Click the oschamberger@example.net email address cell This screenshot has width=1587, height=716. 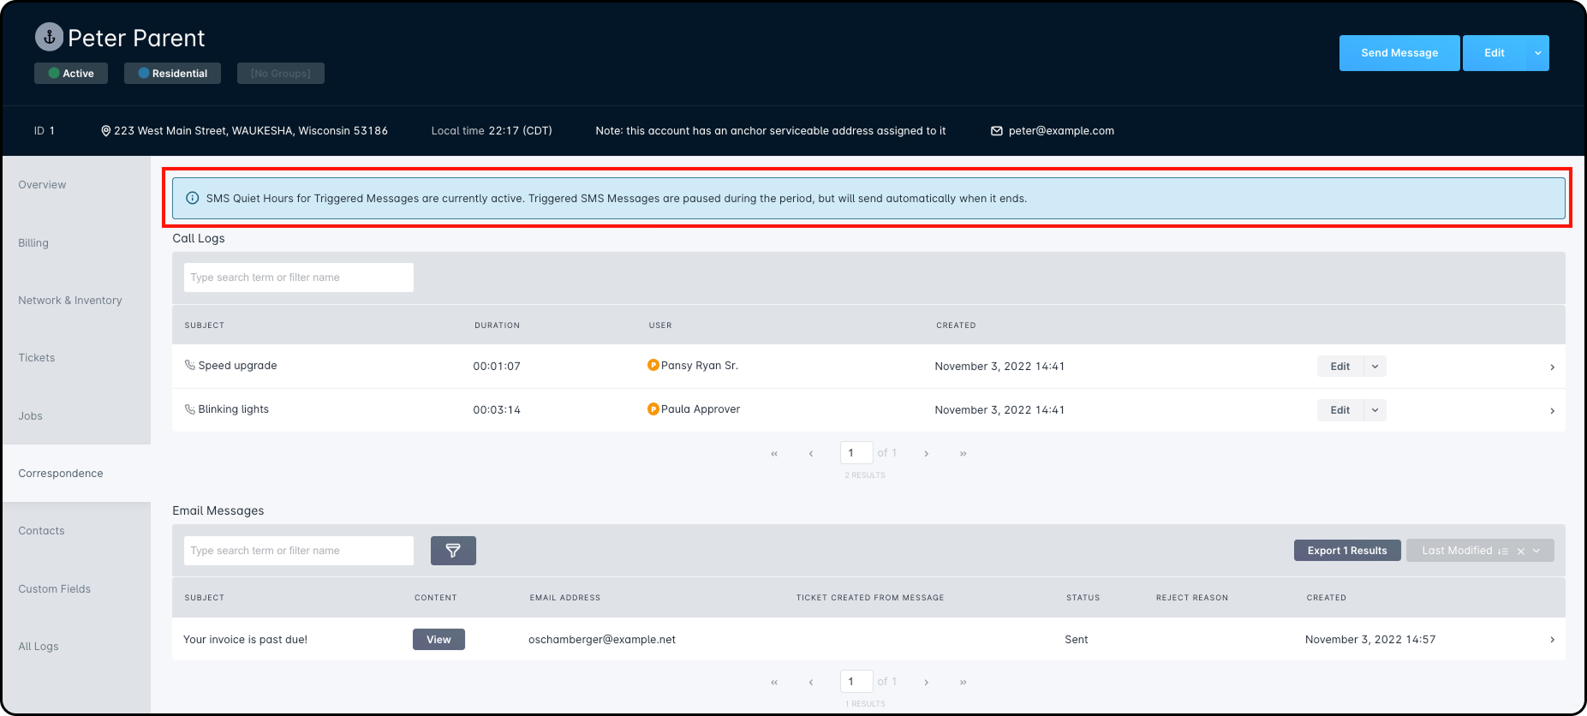[602, 640]
